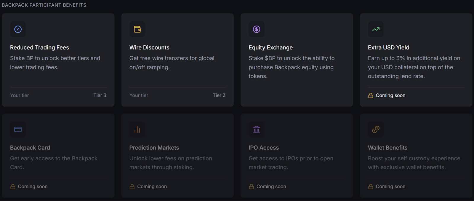The height and width of the screenshot is (201, 474).
Task: Click Coming soon label under IPO Access
Action: 271,186
